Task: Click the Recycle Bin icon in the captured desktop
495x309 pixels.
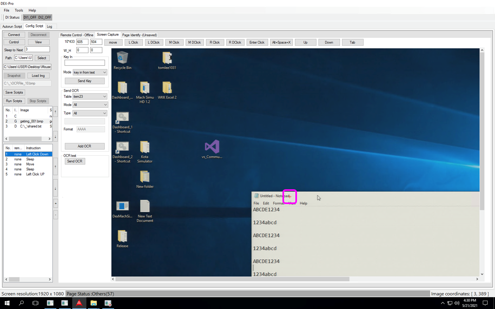Action: [122, 58]
